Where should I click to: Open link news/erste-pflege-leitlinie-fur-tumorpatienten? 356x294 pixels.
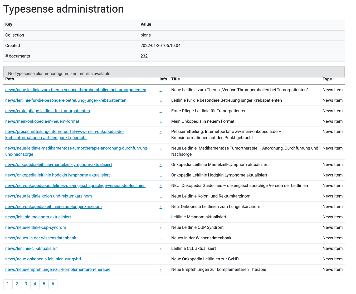tap(47, 111)
